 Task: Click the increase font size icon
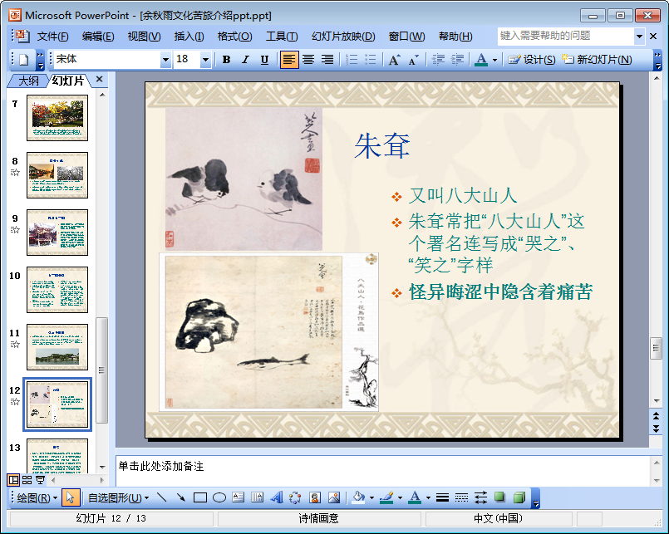click(x=395, y=59)
